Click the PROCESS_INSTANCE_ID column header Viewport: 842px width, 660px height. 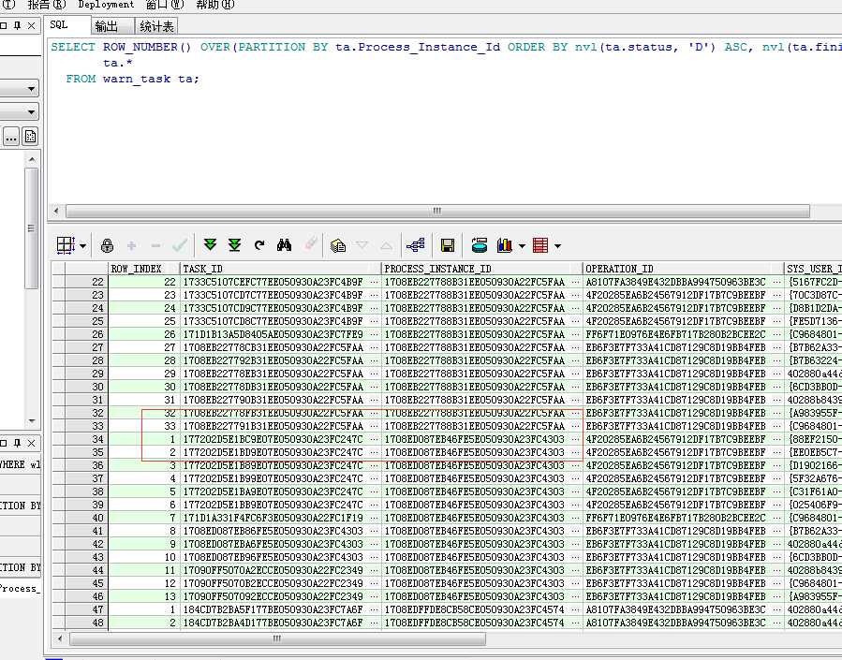coord(438,269)
